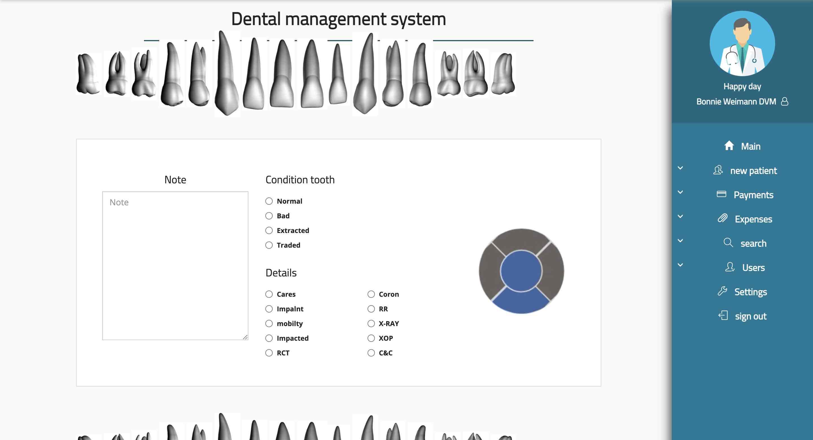The height and width of the screenshot is (440, 813).
Task: Select the first upper molar tooth image
Action: (88, 74)
